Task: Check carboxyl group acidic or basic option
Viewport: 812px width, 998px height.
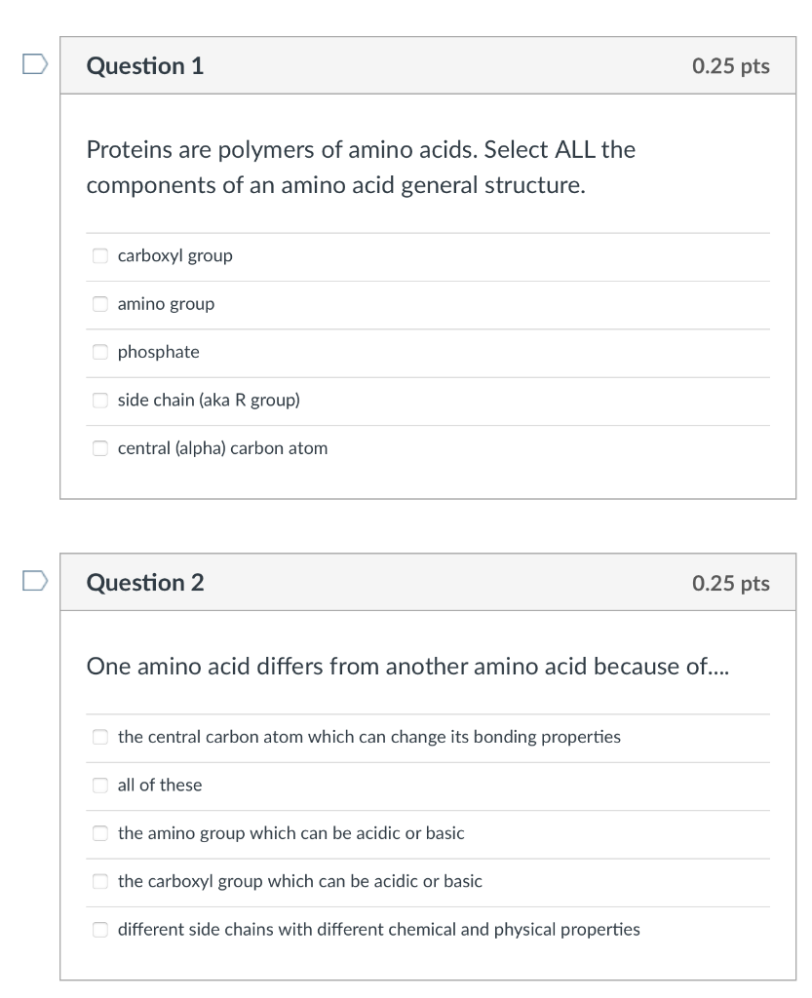Action: coord(100,881)
